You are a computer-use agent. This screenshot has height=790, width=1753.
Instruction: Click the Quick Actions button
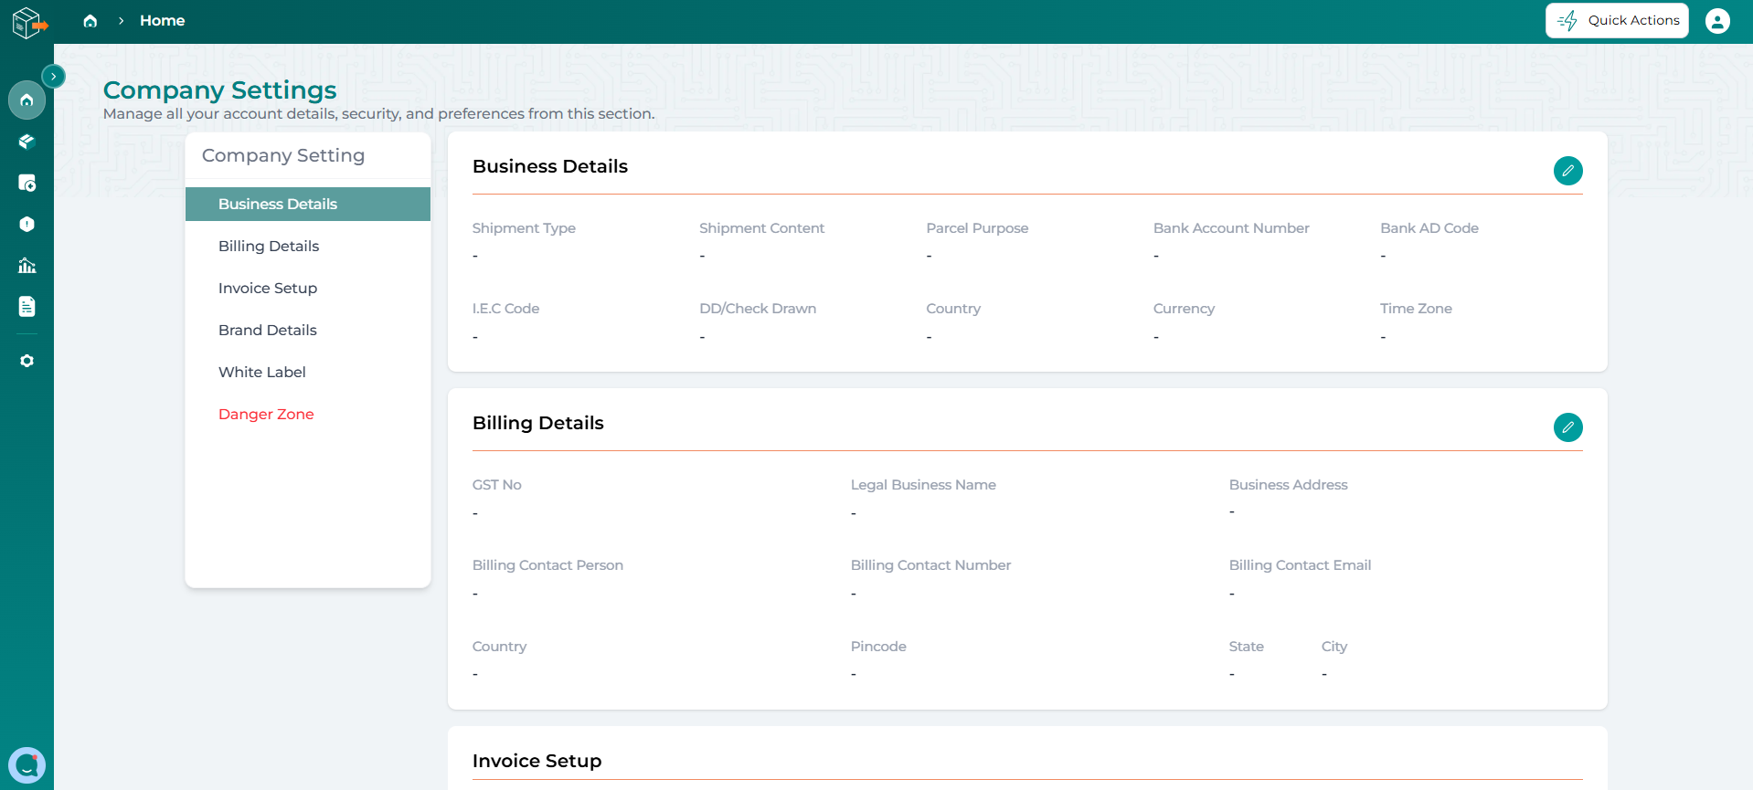pos(1617,20)
